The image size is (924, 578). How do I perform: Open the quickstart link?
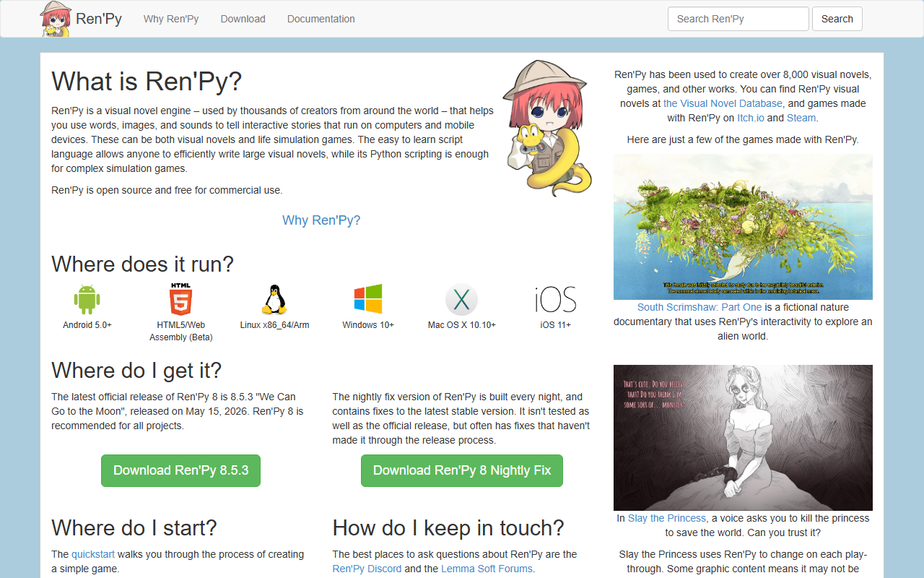(93, 554)
